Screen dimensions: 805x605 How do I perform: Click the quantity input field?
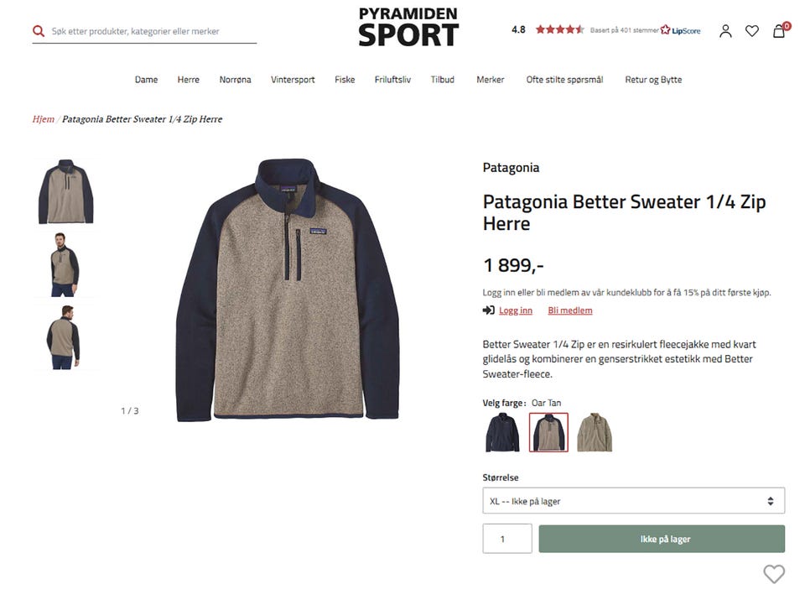pyautogui.click(x=507, y=539)
